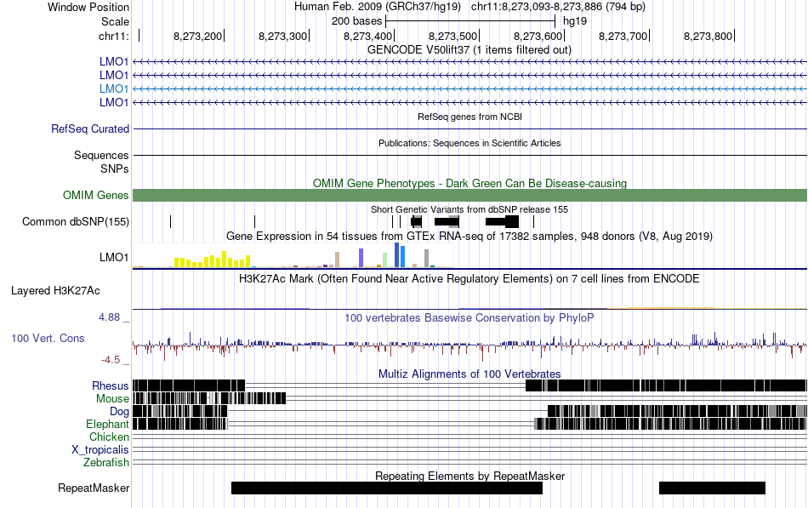Click the 8,273,500 ruler position label
Image resolution: width=808 pixels, height=508 pixels.
tap(453, 36)
